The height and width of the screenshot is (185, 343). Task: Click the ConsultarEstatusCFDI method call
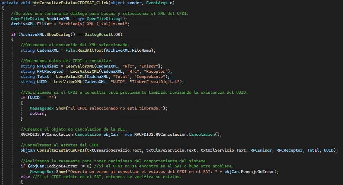[x=61, y=150]
